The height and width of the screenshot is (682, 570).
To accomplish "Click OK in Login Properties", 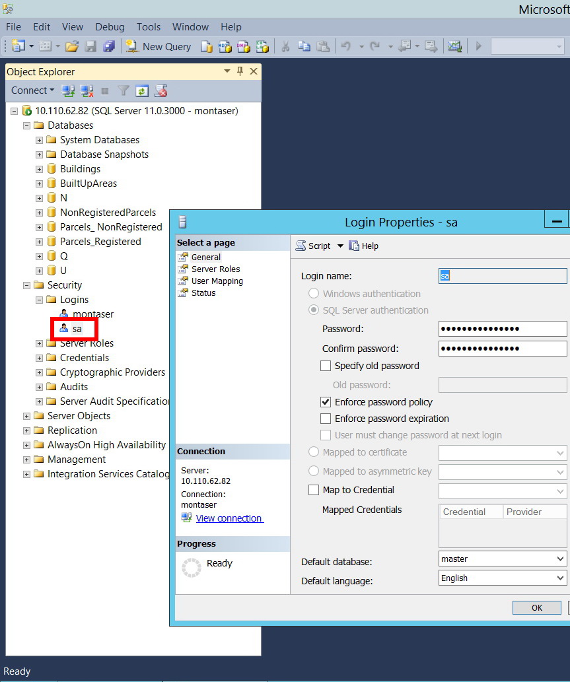I will [x=537, y=607].
